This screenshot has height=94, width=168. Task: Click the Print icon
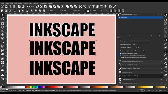(x=14, y=7)
